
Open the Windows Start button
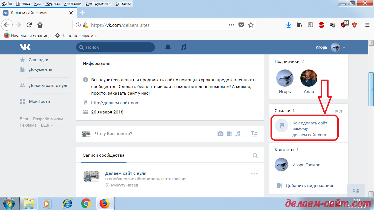click(9, 204)
